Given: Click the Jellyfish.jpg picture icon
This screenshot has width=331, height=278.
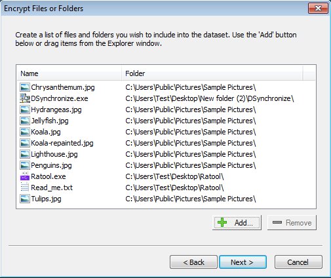Looking at the screenshot, I should pyautogui.click(x=24, y=121).
